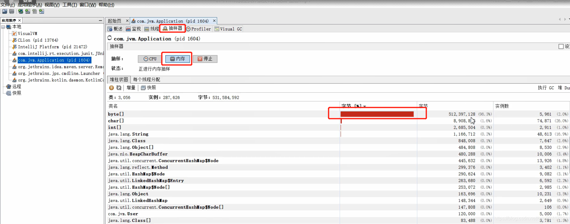Select the char[] row
570x224 pixels.
(x=338, y=121)
